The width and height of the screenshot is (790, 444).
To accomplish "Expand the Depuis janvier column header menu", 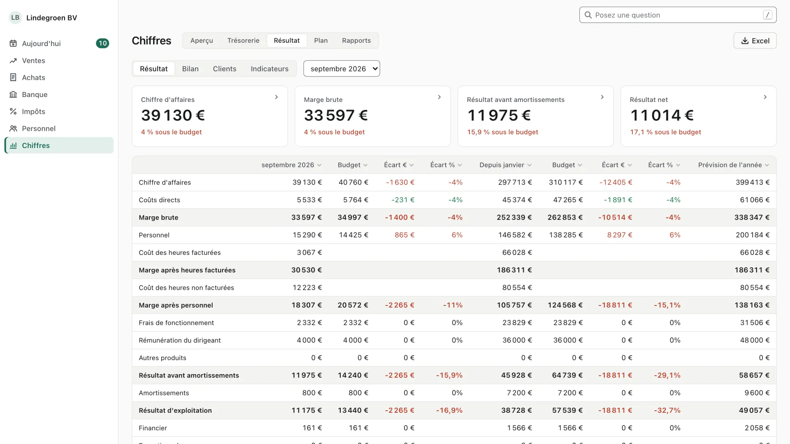I will [x=530, y=165].
